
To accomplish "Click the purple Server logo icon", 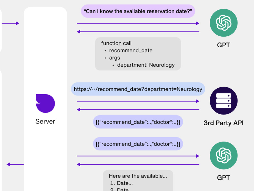I will 45,103.
